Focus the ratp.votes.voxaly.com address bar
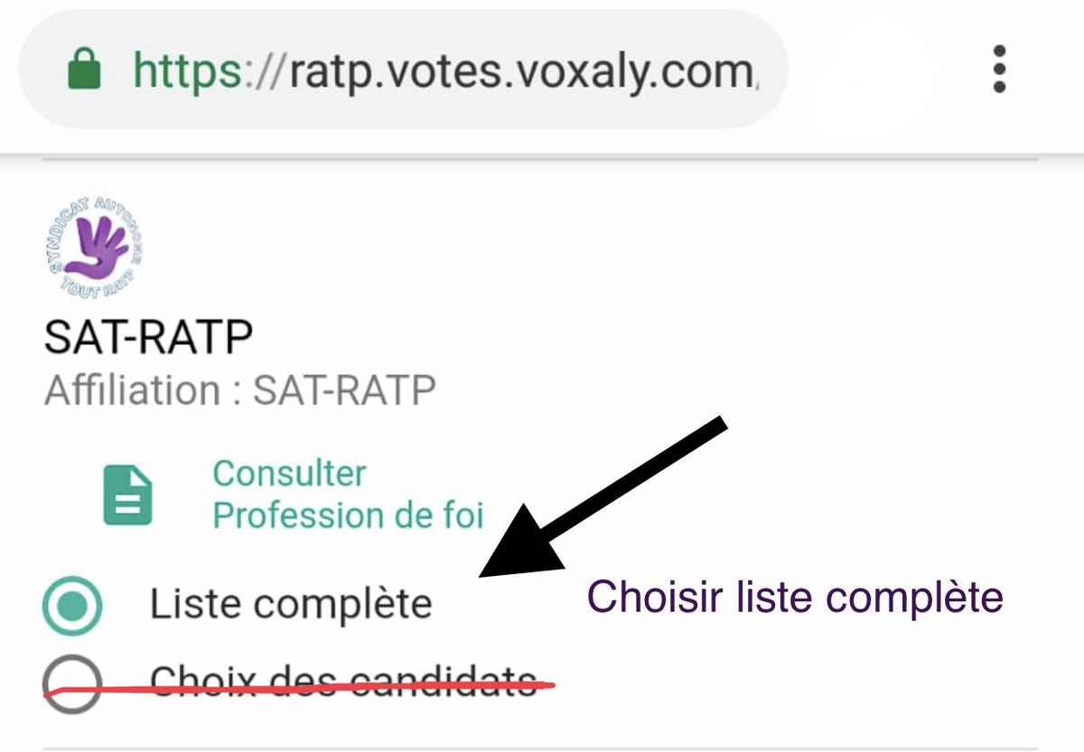The width and height of the screenshot is (1084, 752). click(x=403, y=70)
